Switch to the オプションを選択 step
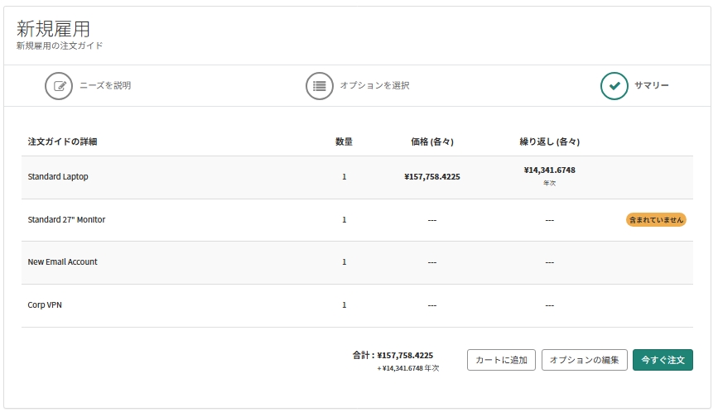Image resolution: width=718 pixels, height=417 pixels. pos(374,85)
